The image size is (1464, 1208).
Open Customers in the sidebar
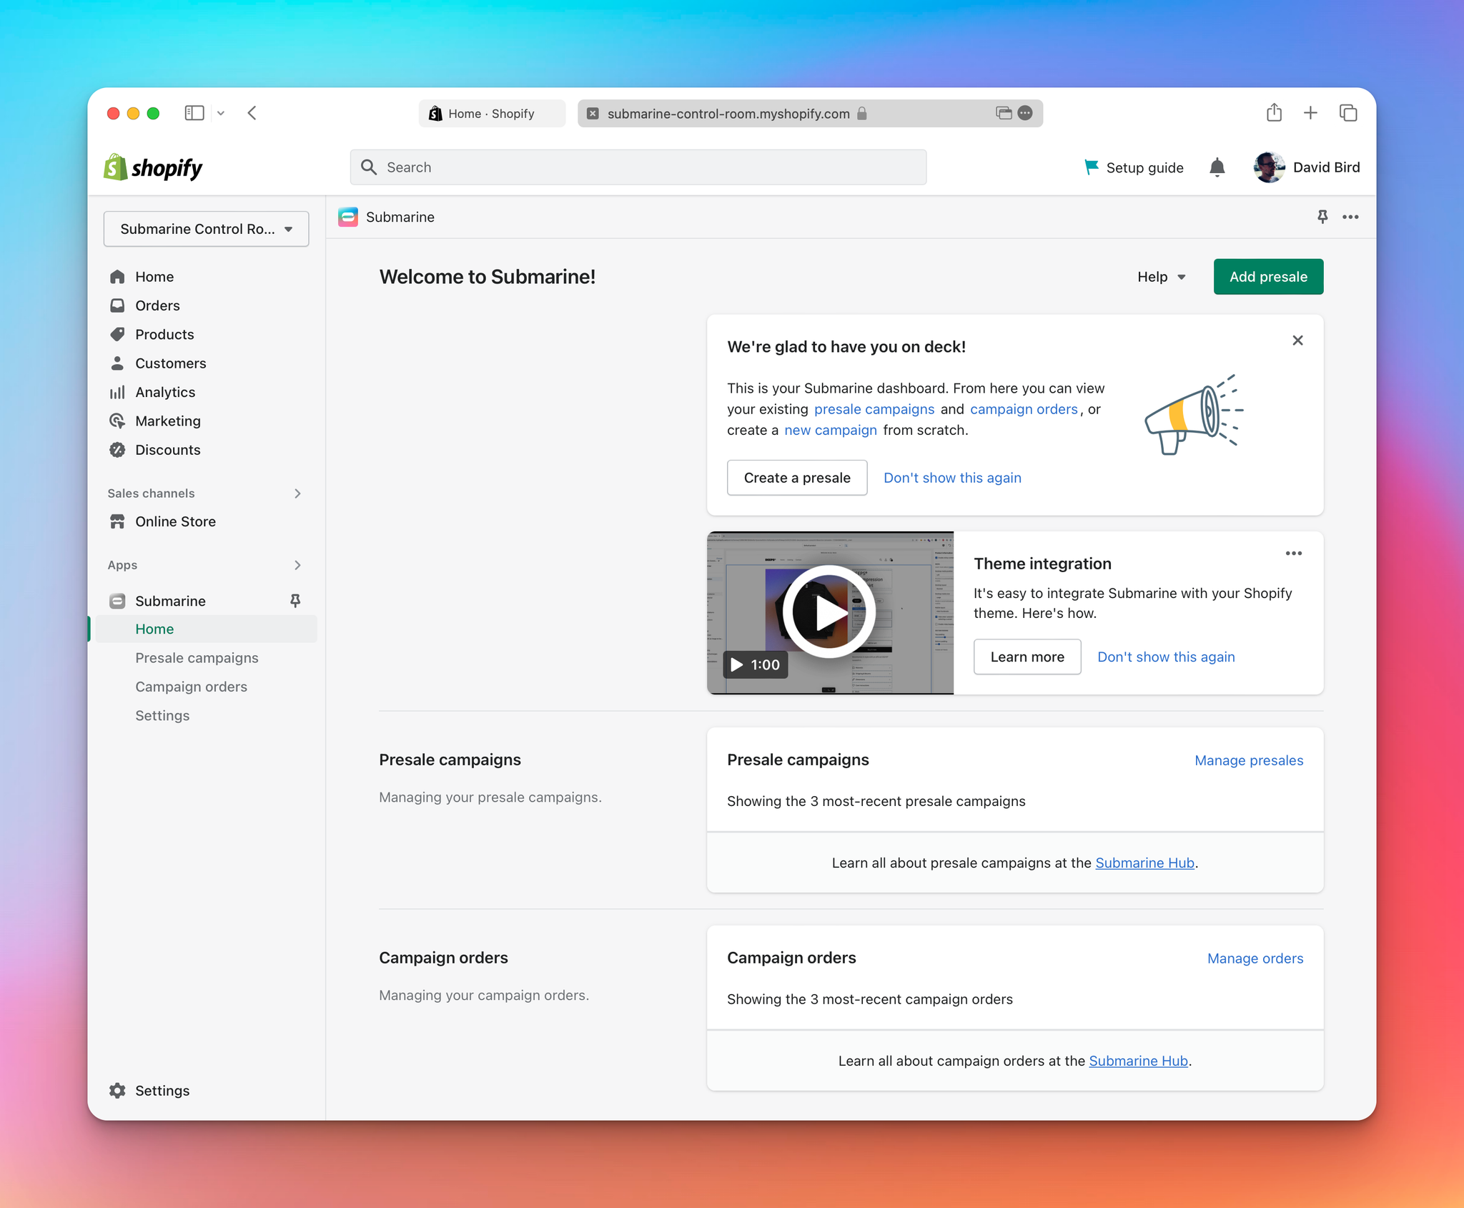pos(170,363)
